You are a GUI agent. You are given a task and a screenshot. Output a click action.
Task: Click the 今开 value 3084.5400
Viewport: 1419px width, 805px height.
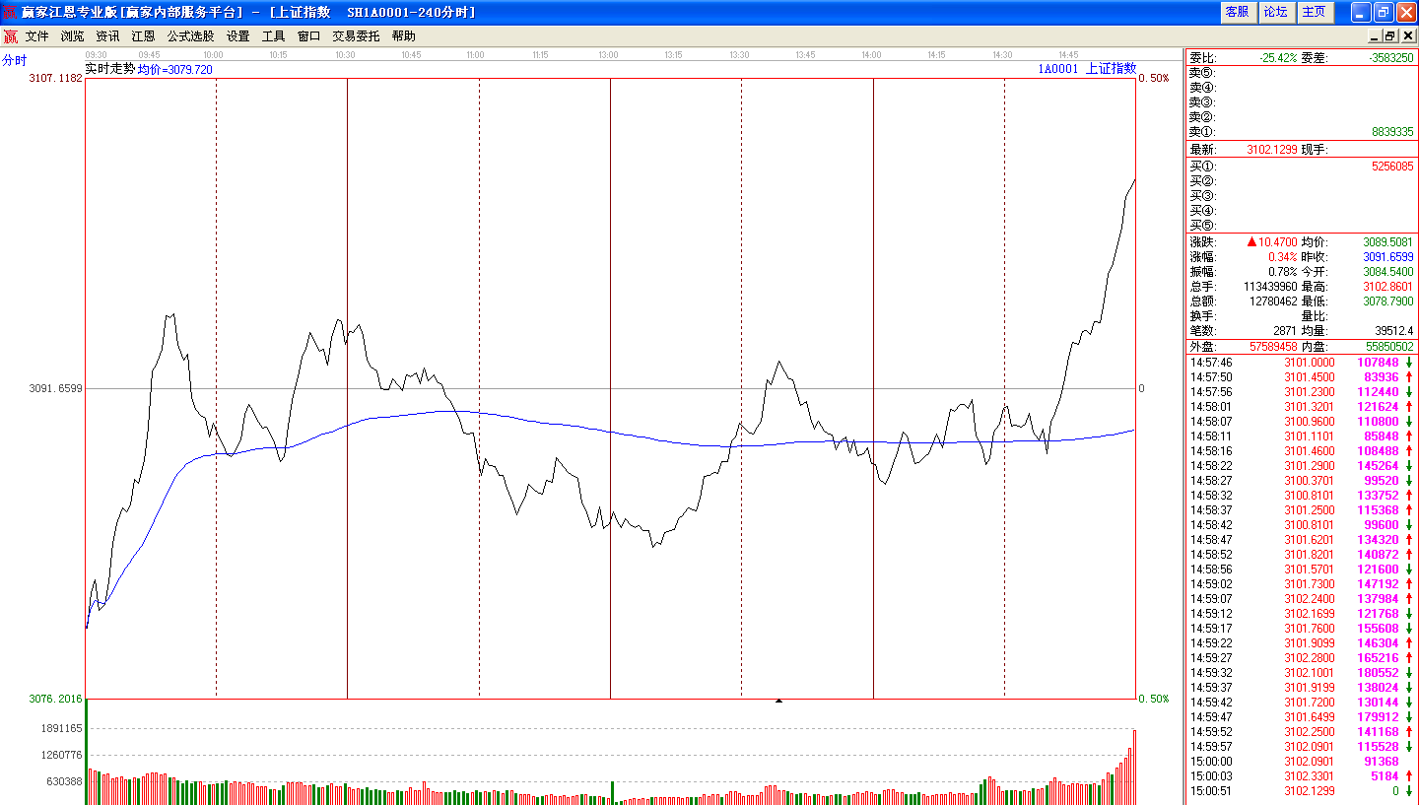(1388, 271)
